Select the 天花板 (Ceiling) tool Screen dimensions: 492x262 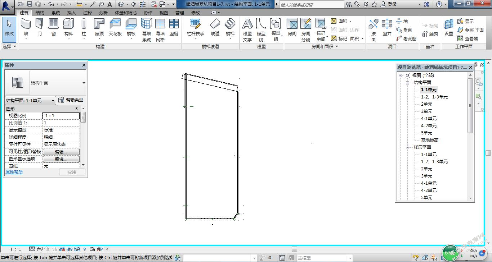pos(115,28)
